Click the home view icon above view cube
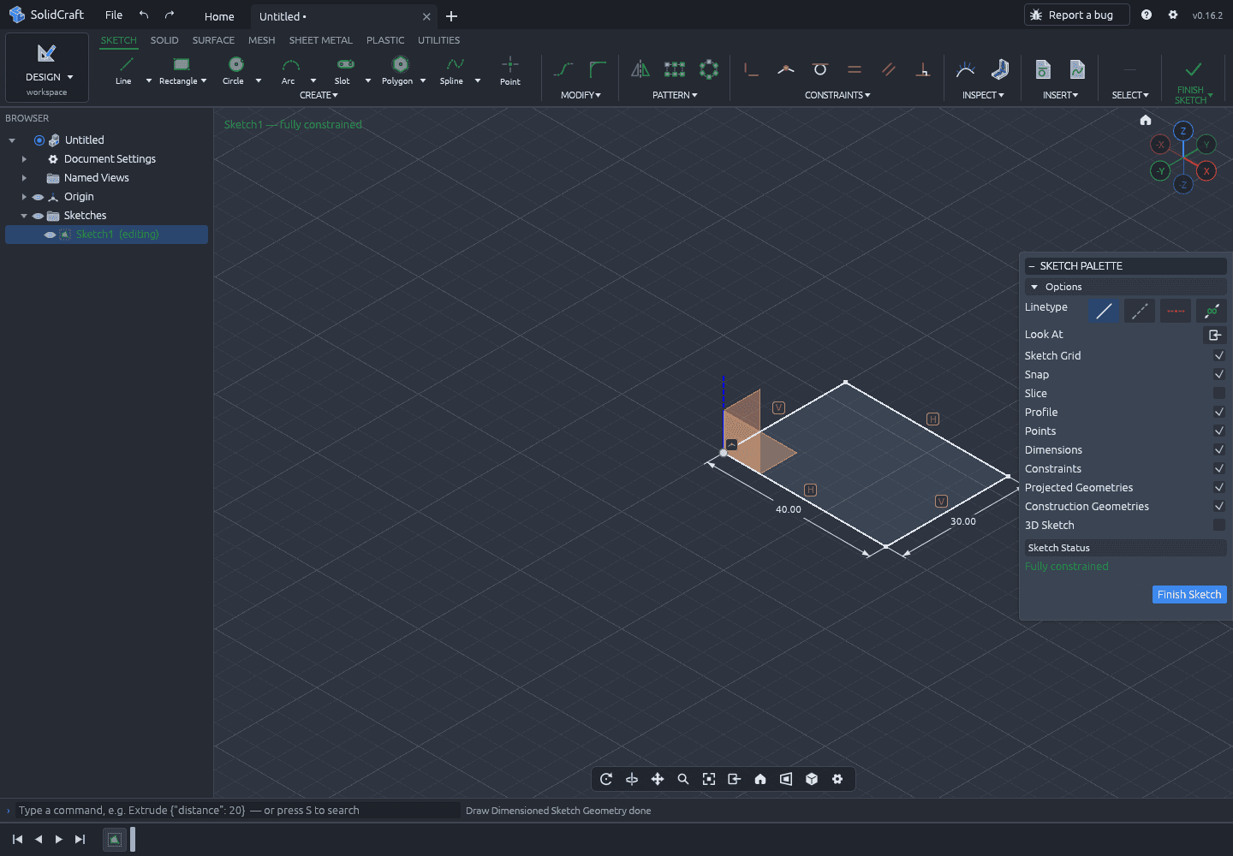This screenshot has height=856, width=1233. (1146, 120)
